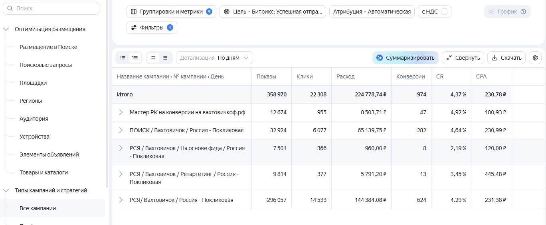This screenshot has width=546, height=225.
Task: Click the Итого row label
Action: point(125,94)
